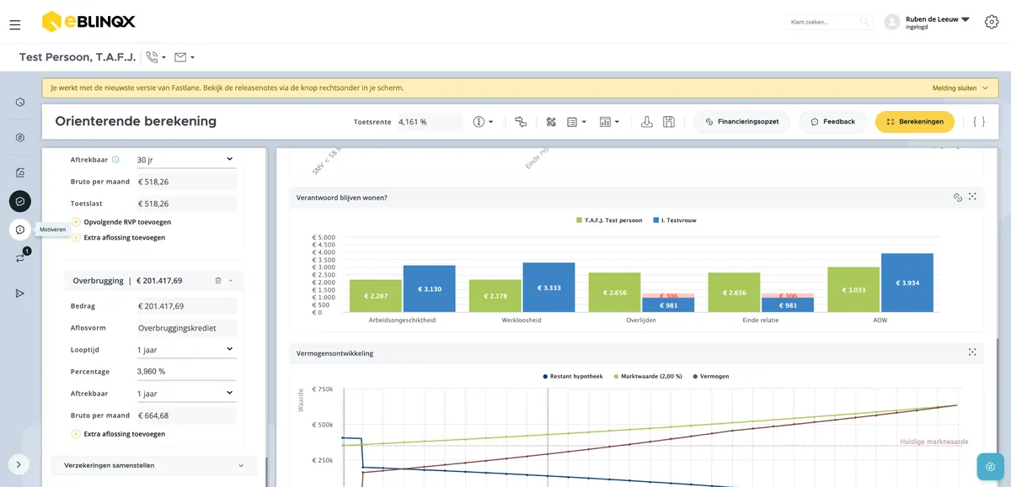This screenshot has width=1011, height=487.
Task: Open the chart options dropdown in toolbar
Action: click(x=609, y=122)
